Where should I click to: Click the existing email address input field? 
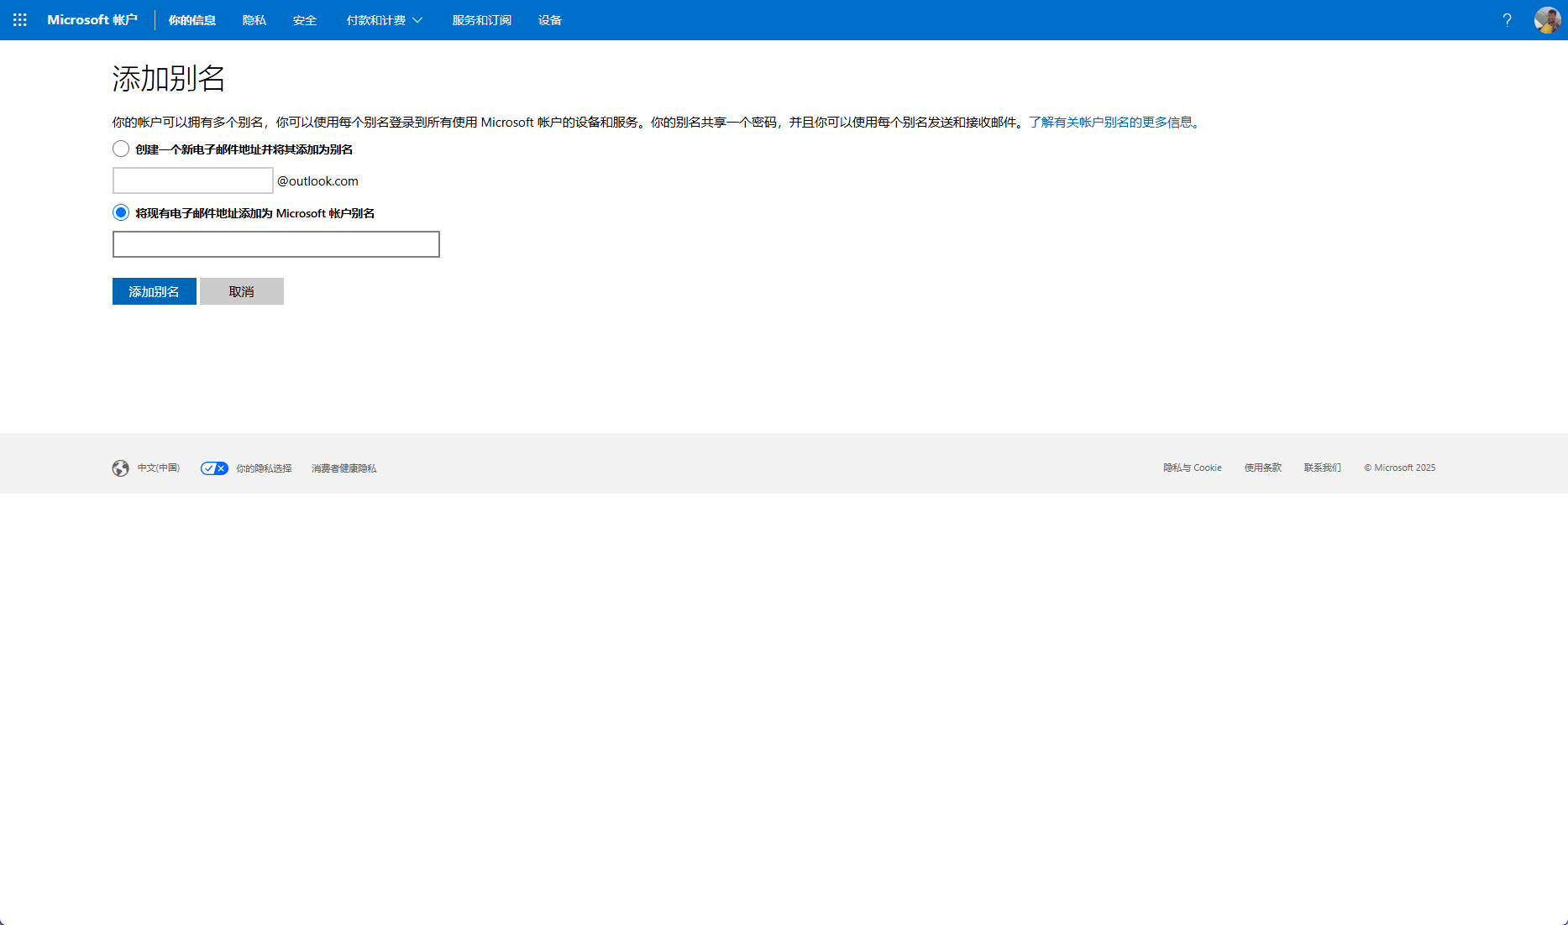[x=275, y=244]
